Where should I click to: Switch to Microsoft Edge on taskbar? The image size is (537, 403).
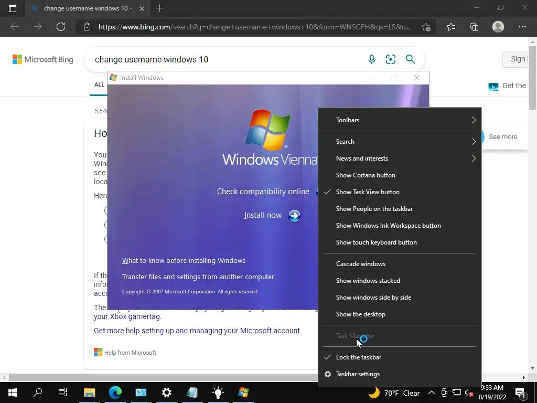click(x=115, y=393)
